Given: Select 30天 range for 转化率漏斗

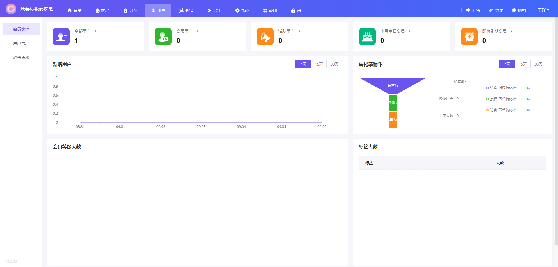Looking at the screenshot, I should (538, 64).
